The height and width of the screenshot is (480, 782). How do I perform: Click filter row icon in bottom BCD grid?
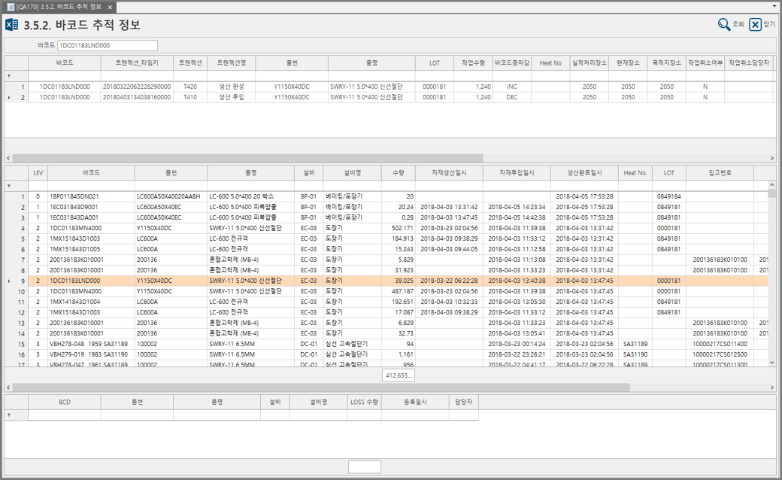[9, 415]
